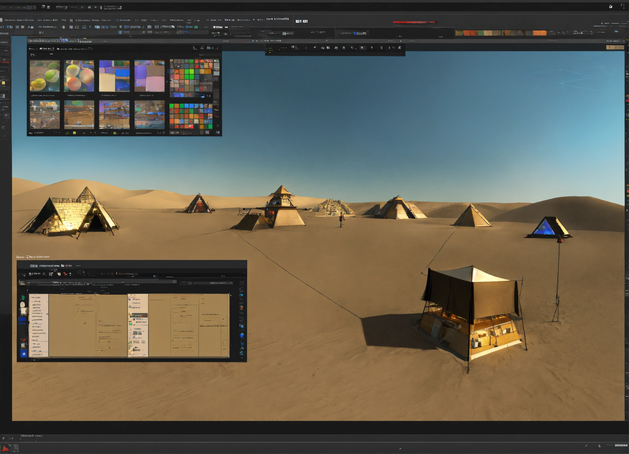Click the red icon in bottom-left taskbar

click(x=5, y=448)
